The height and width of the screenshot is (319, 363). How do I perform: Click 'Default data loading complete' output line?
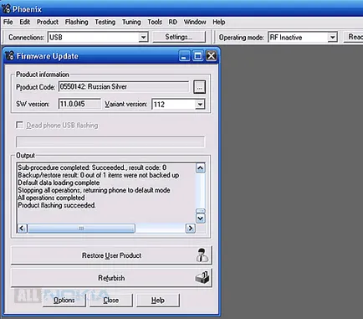[59, 183]
